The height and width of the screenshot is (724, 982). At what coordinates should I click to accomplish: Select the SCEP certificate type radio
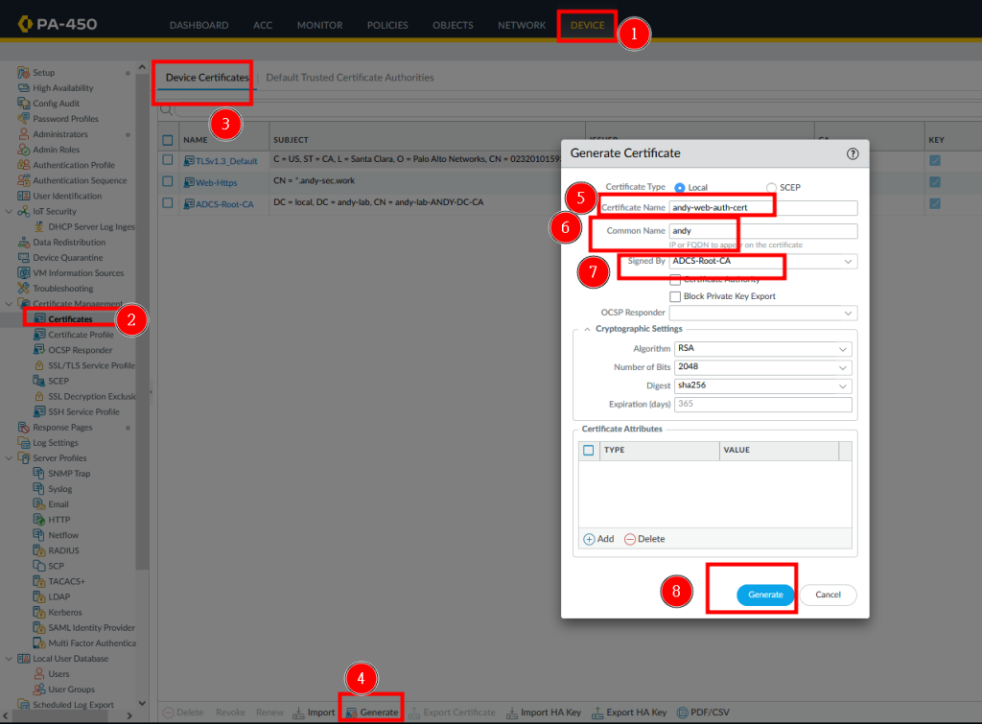point(771,188)
